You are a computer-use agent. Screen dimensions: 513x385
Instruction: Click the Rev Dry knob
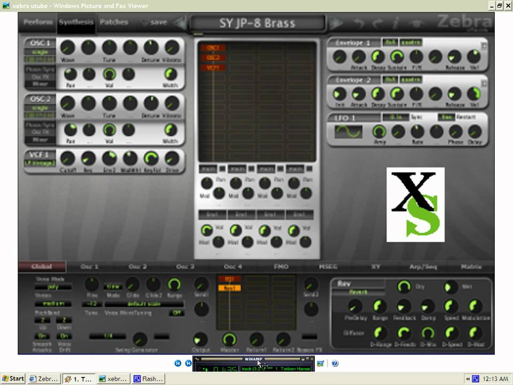[404, 287]
